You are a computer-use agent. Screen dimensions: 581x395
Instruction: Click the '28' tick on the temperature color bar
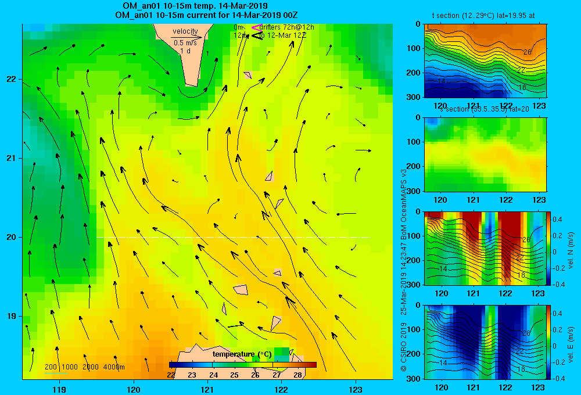coord(297,375)
